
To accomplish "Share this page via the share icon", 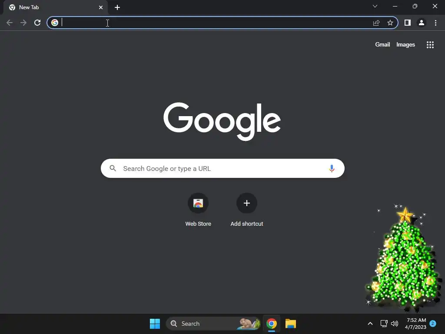I will pos(376,23).
